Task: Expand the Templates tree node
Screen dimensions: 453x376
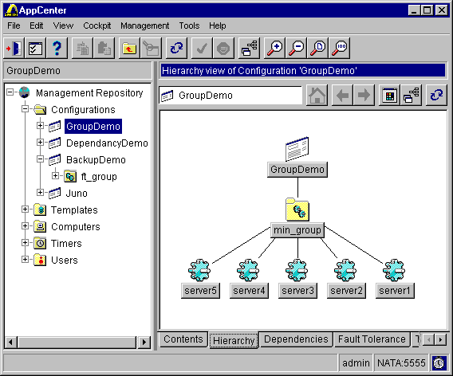Action: 26,210
